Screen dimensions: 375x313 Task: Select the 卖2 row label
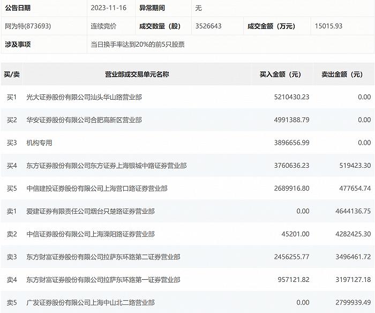tap(12, 234)
